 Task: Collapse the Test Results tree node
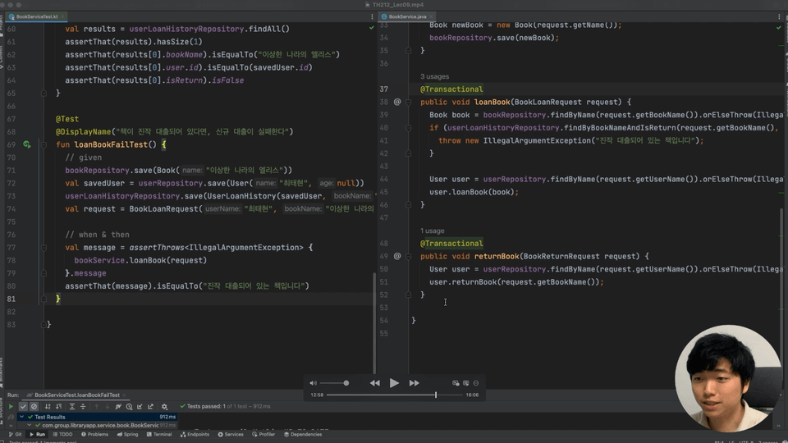21,417
